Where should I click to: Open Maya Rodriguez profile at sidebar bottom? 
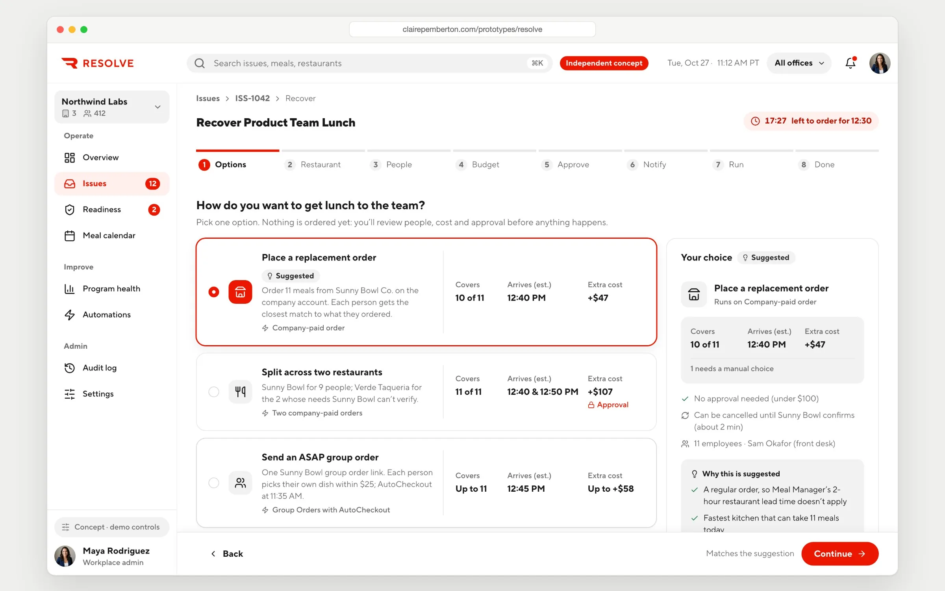pyautogui.click(x=112, y=556)
